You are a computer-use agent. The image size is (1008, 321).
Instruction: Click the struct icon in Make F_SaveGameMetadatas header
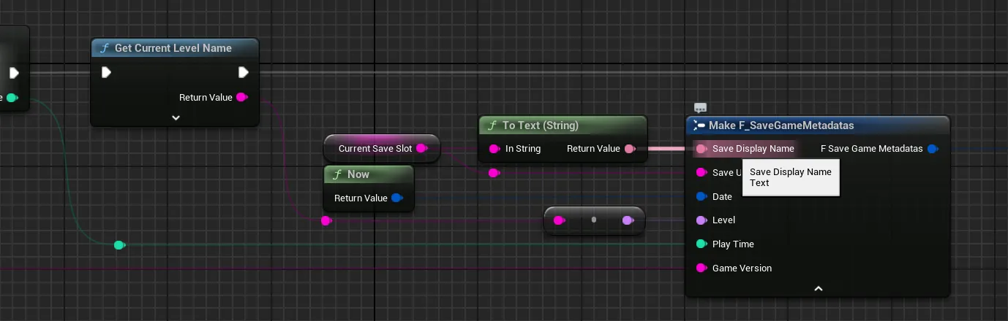[699, 125]
